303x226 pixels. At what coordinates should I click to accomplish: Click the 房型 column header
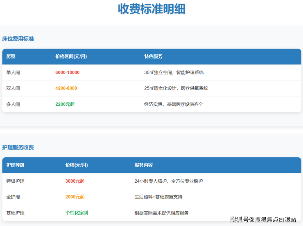pyautogui.click(x=11, y=56)
